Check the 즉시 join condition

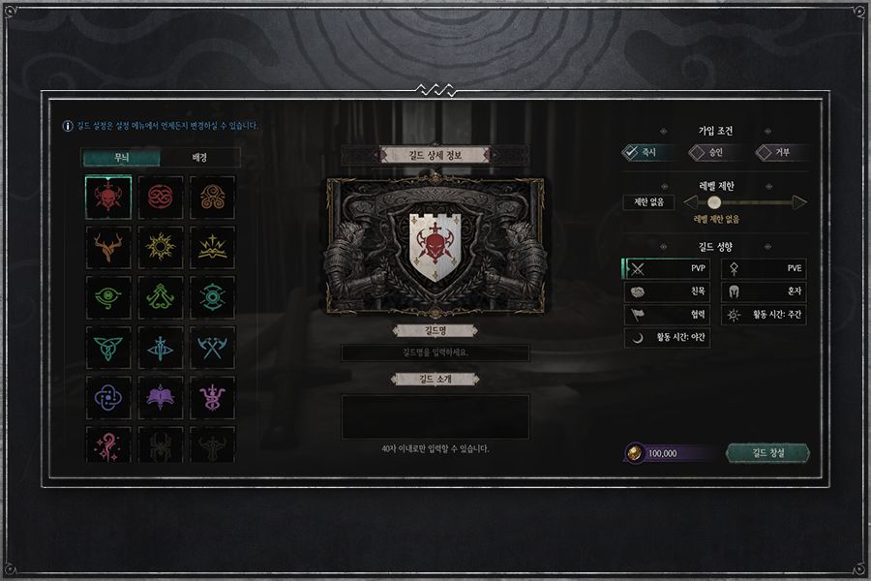tap(647, 152)
